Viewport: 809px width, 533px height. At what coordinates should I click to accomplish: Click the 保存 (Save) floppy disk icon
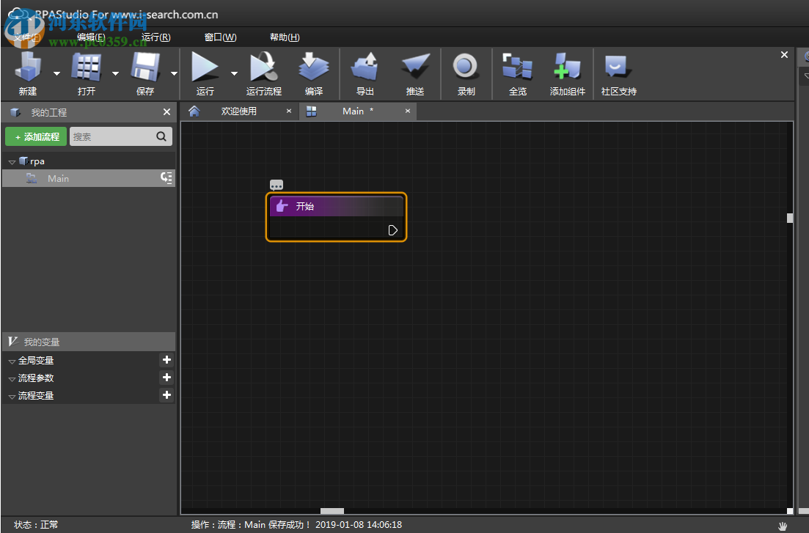coord(145,68)
